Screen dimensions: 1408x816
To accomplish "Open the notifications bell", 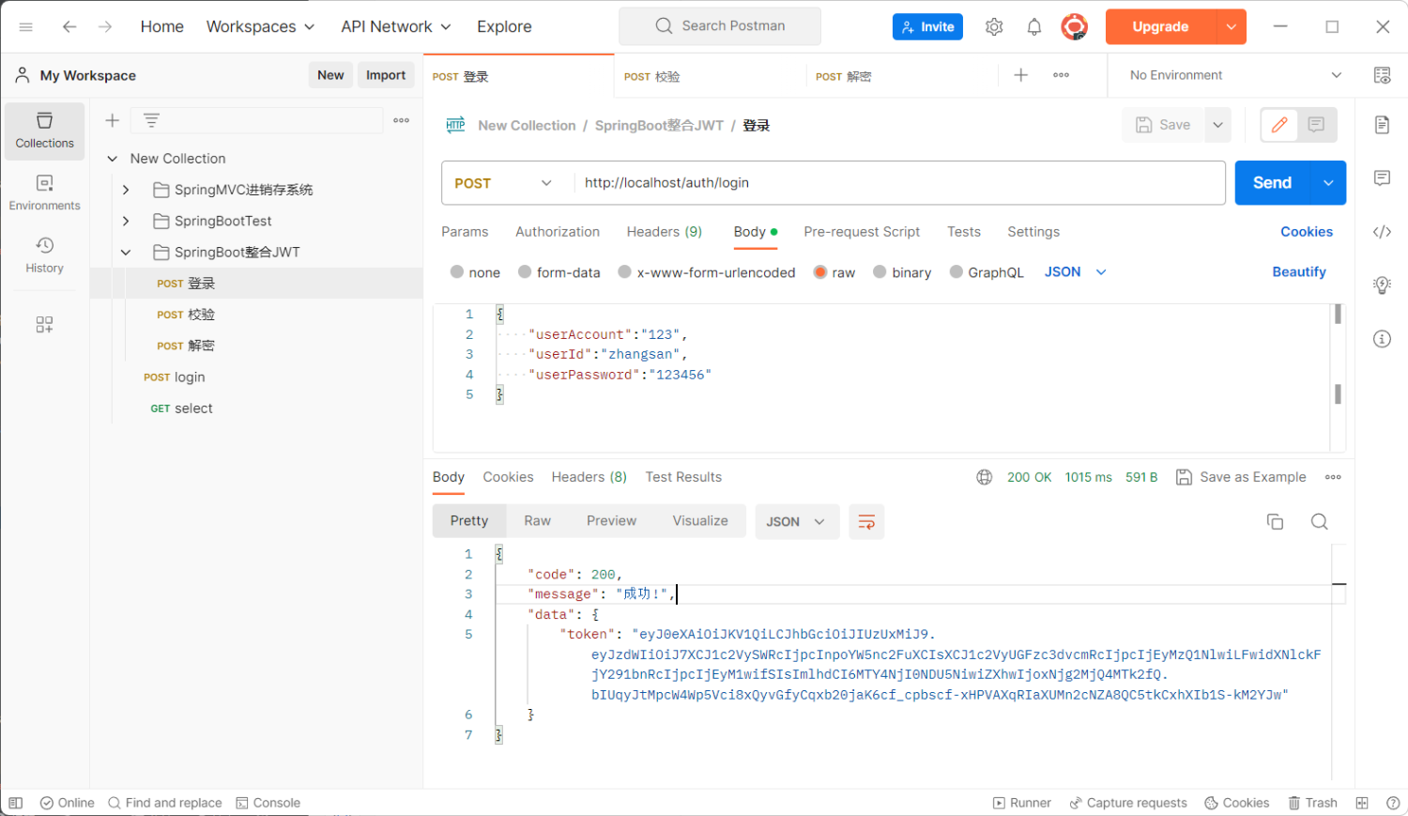I will [x=1034, y=26].
